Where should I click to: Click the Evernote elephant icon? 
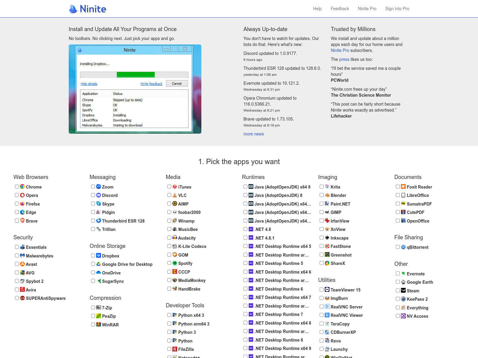point(403,273)
